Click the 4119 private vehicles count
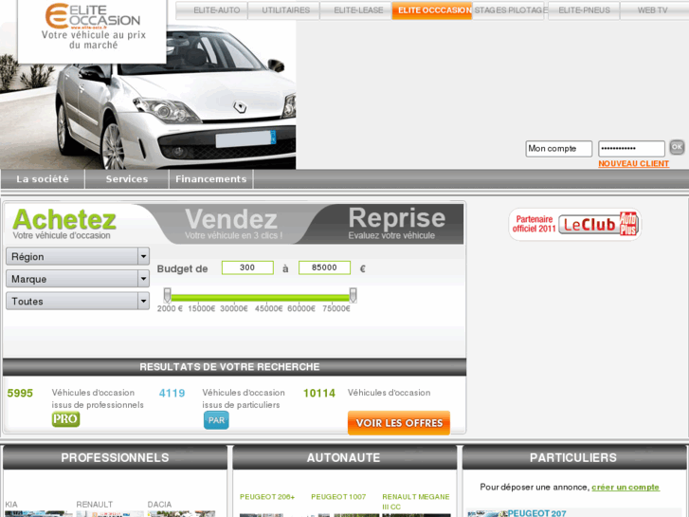 (x=172, y=393)
